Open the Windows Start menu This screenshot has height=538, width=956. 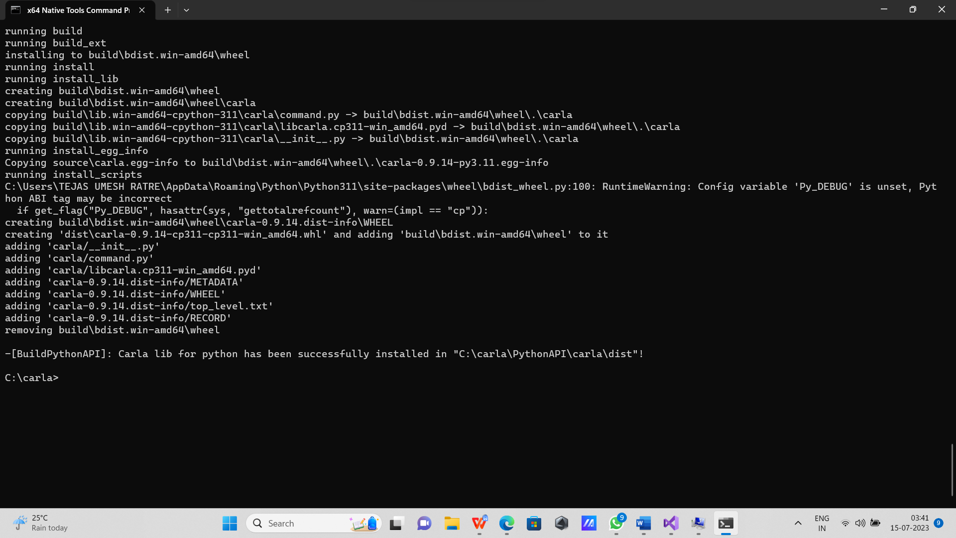[x=230, y=523]
